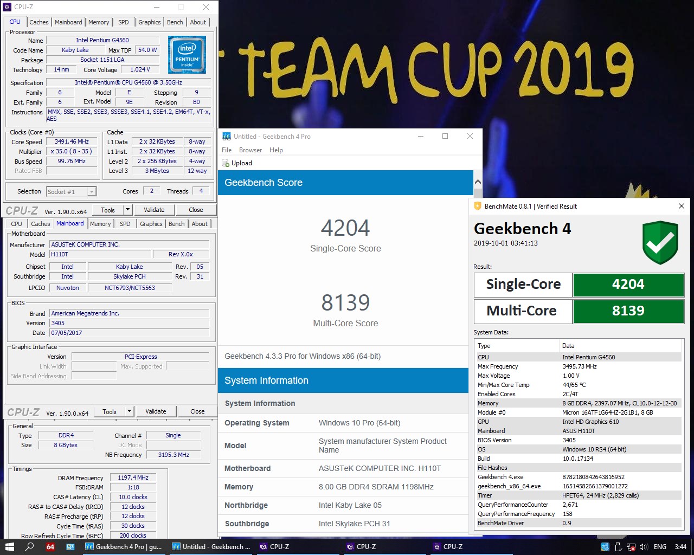This screenshot has height=555, width=694.
Task: Switch to Memory tab in CPU-Z processor window
Action: pyautogui.click(x=99, y=22)
